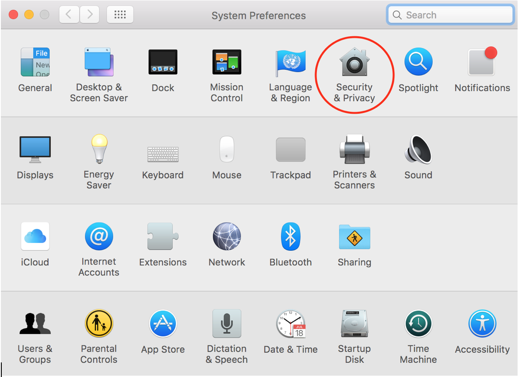
Task: Click the back navigation arrow
Action: [x=69, y=15]
